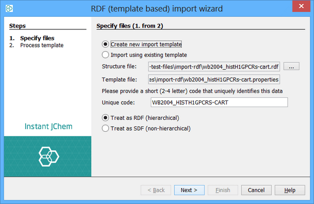Close the RDF import wizard window

coord(301,6)
